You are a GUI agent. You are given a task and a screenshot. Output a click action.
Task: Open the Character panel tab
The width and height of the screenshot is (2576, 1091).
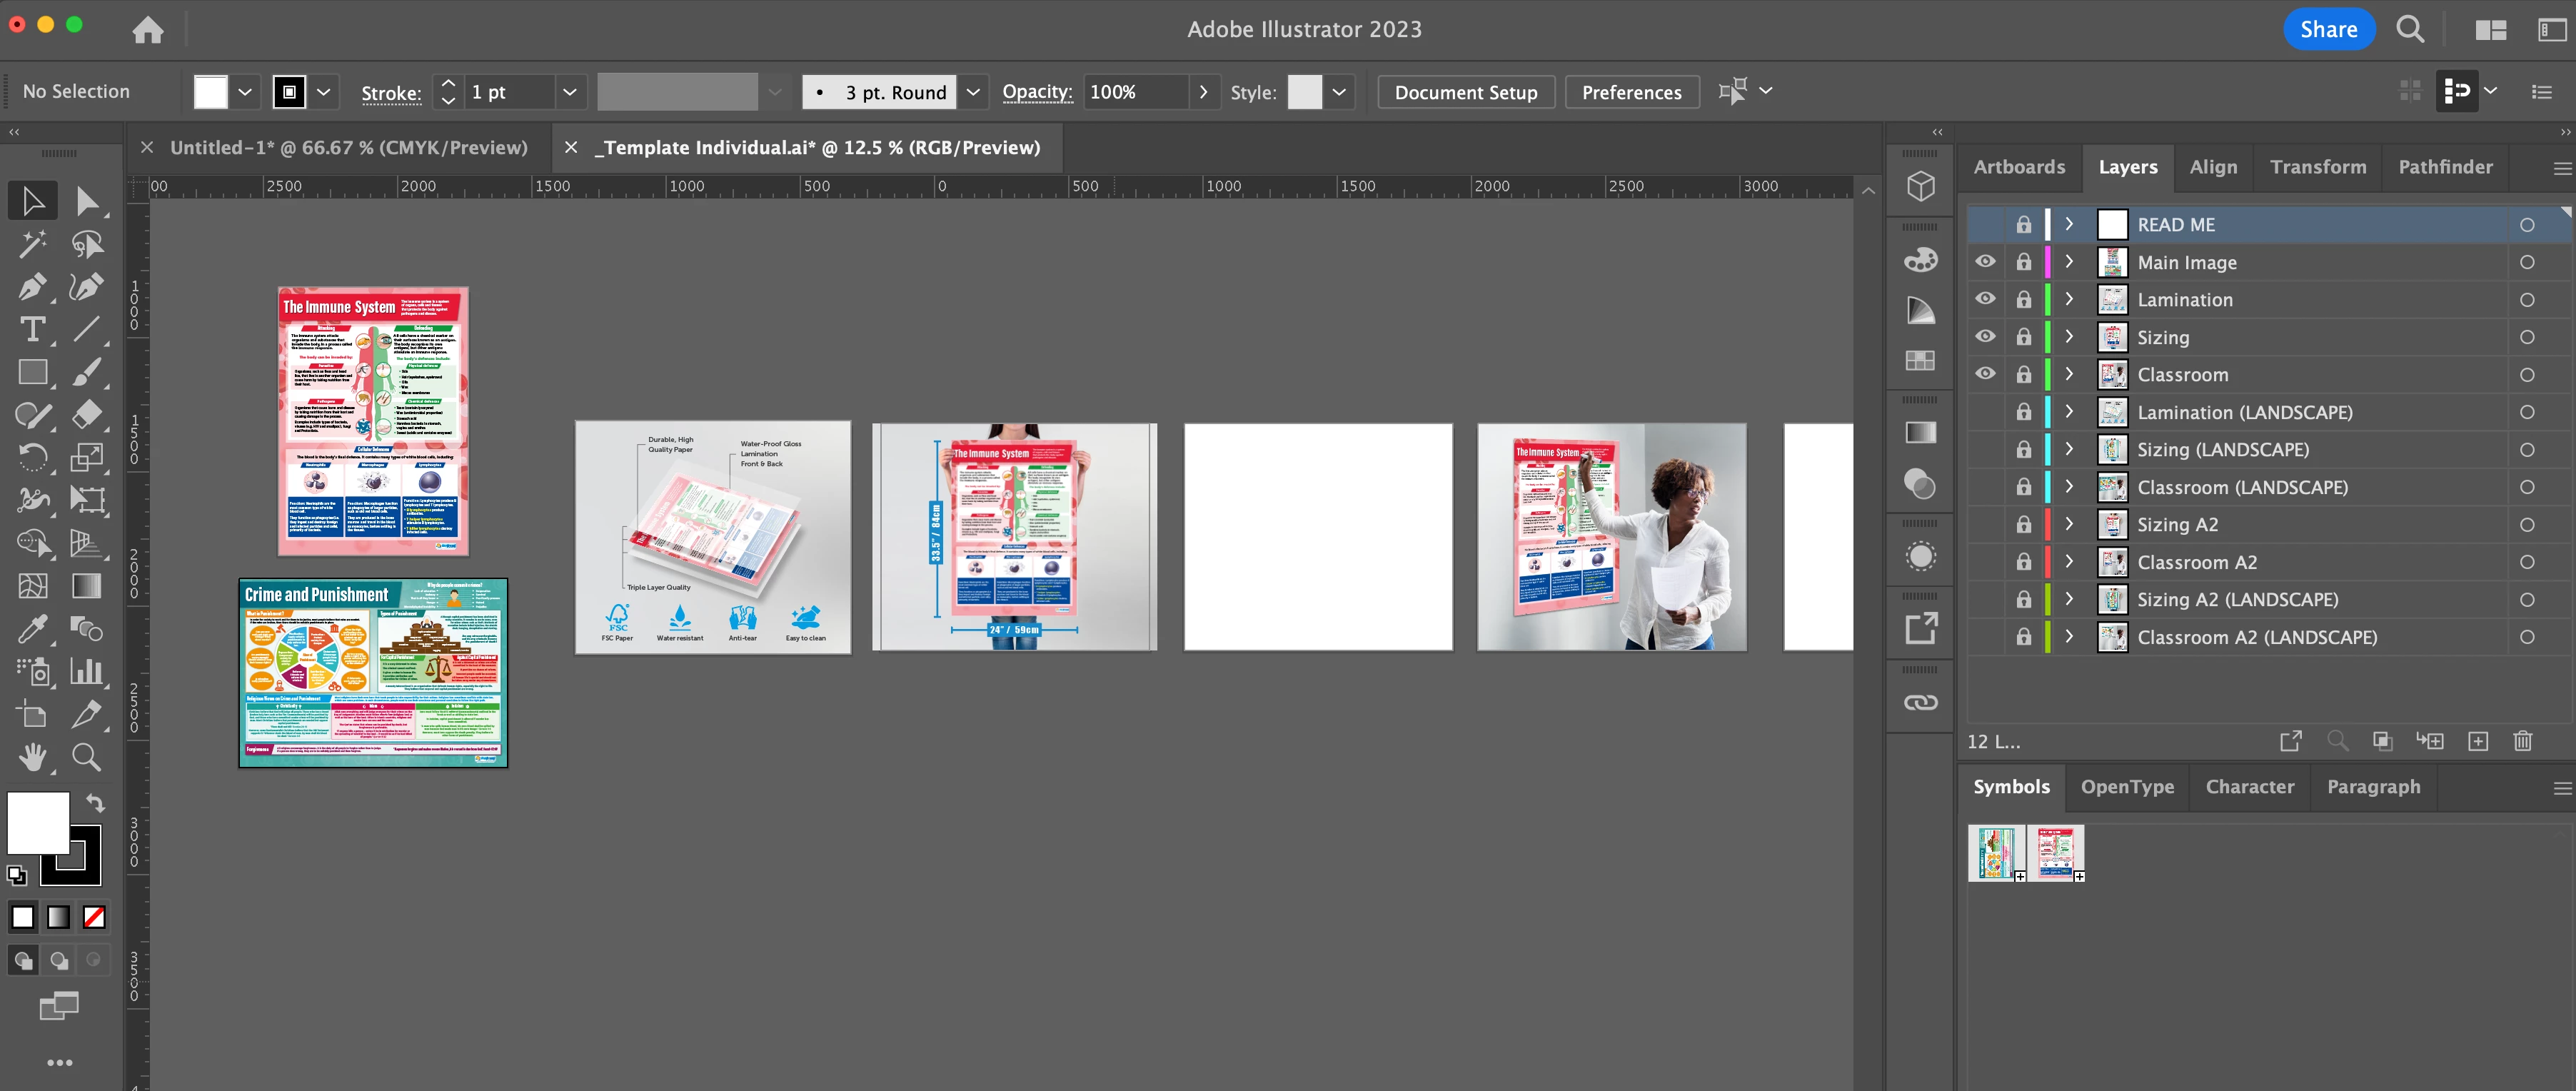tap(2249, 787)
